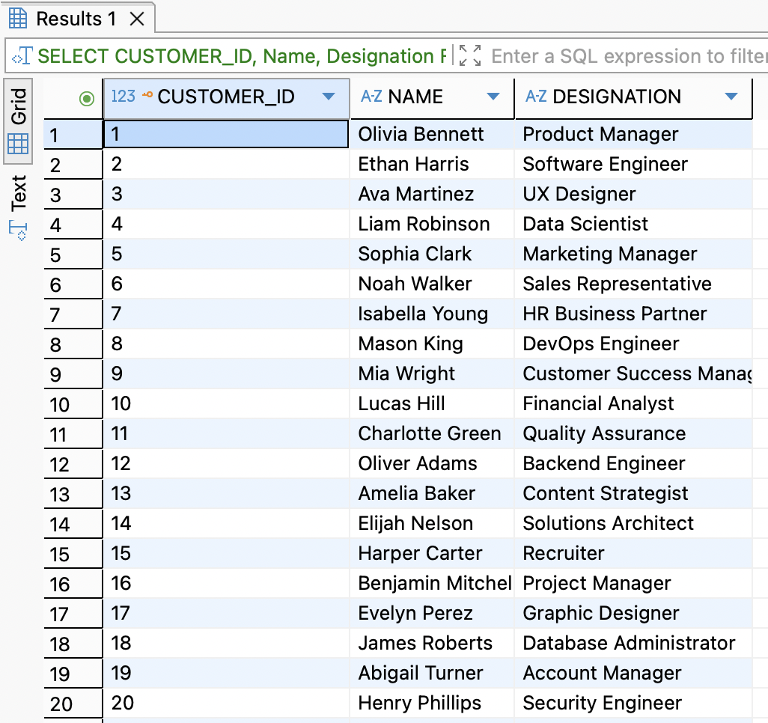
Task: Select the cell Oliver Adams
Action: click(x=432, y=463)
